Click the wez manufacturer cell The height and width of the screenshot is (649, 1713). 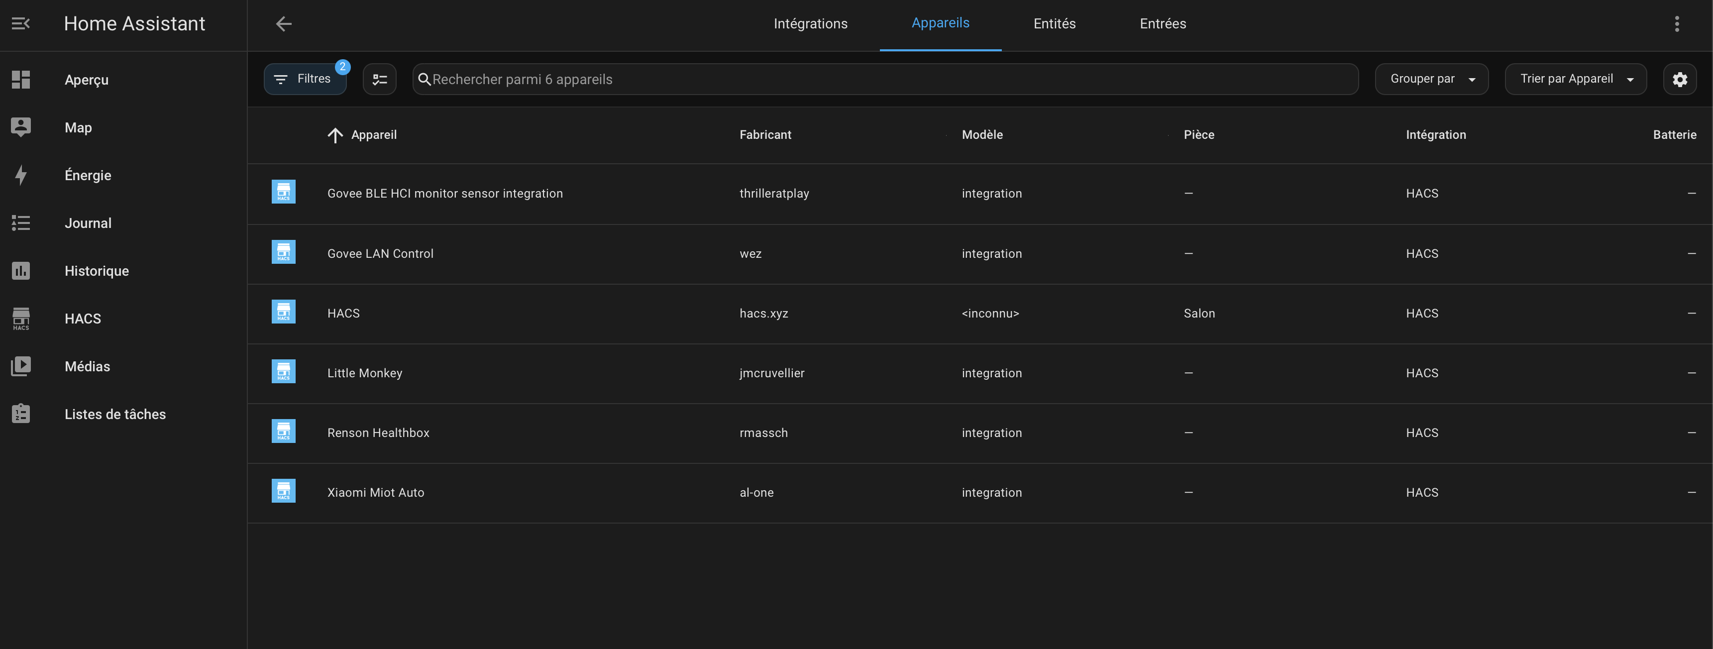[751, 253]
